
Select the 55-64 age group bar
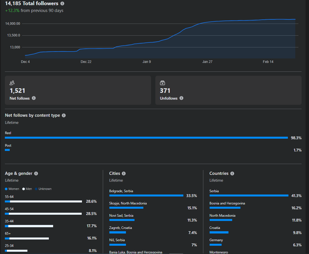click(43, 201)
